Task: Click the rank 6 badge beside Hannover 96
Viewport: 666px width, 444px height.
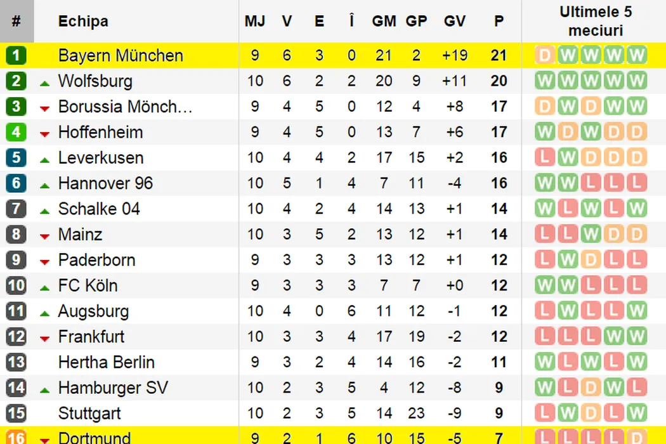Action: pos(16,183)
